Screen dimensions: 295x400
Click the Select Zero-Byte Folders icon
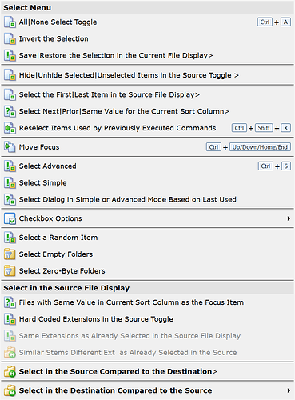[10, 271]
